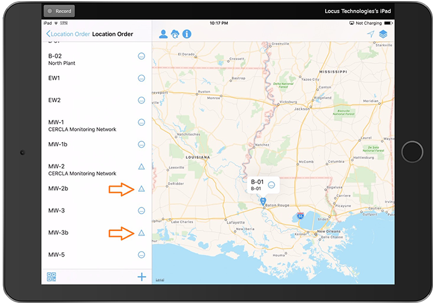Go back to Location Order
The image size is (436, 304).
point(68,34)
